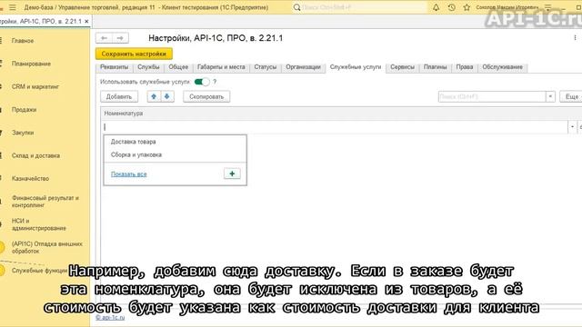Click the user name Соколов Максим Игоревич

point(507,7)
